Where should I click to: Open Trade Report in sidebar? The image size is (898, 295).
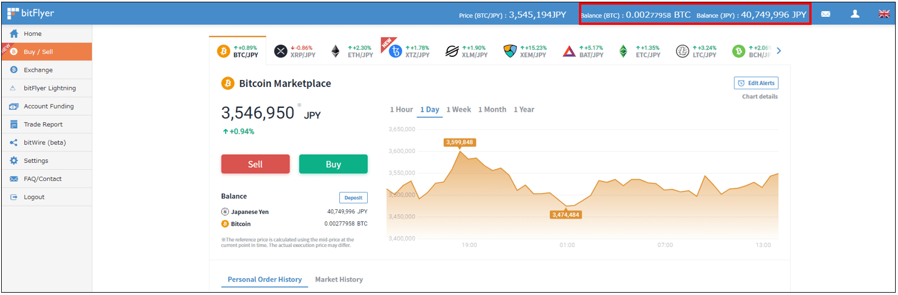coord(46,125)
